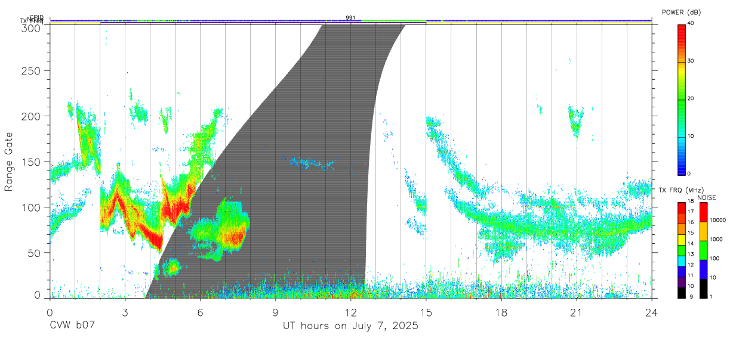Select green 13–14 MHz frequency swatch
733x338 pixels.
click(x=681, y=250)
